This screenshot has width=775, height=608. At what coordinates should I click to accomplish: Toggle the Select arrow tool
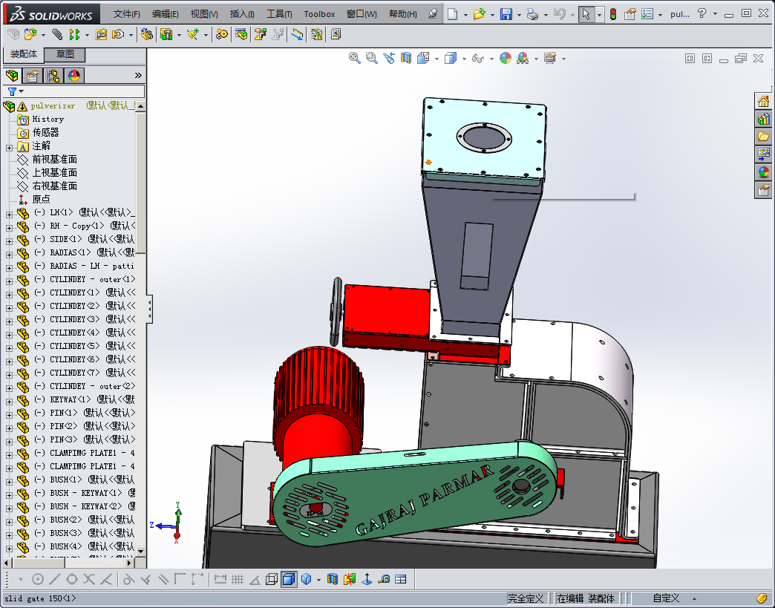click(x=586, y=14)
